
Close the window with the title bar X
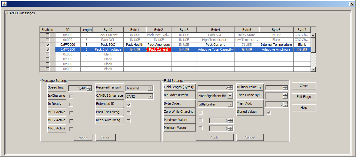(352, 4)
